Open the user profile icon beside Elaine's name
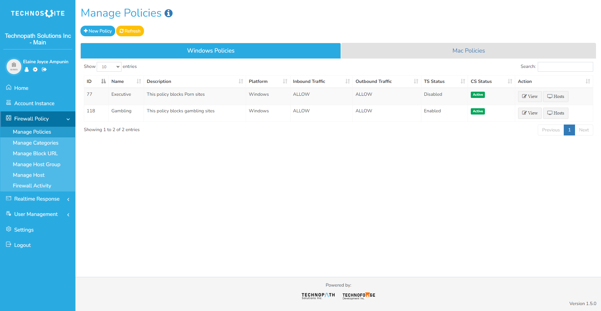Screen dimensions: 601x311 (x=27, y=69)
